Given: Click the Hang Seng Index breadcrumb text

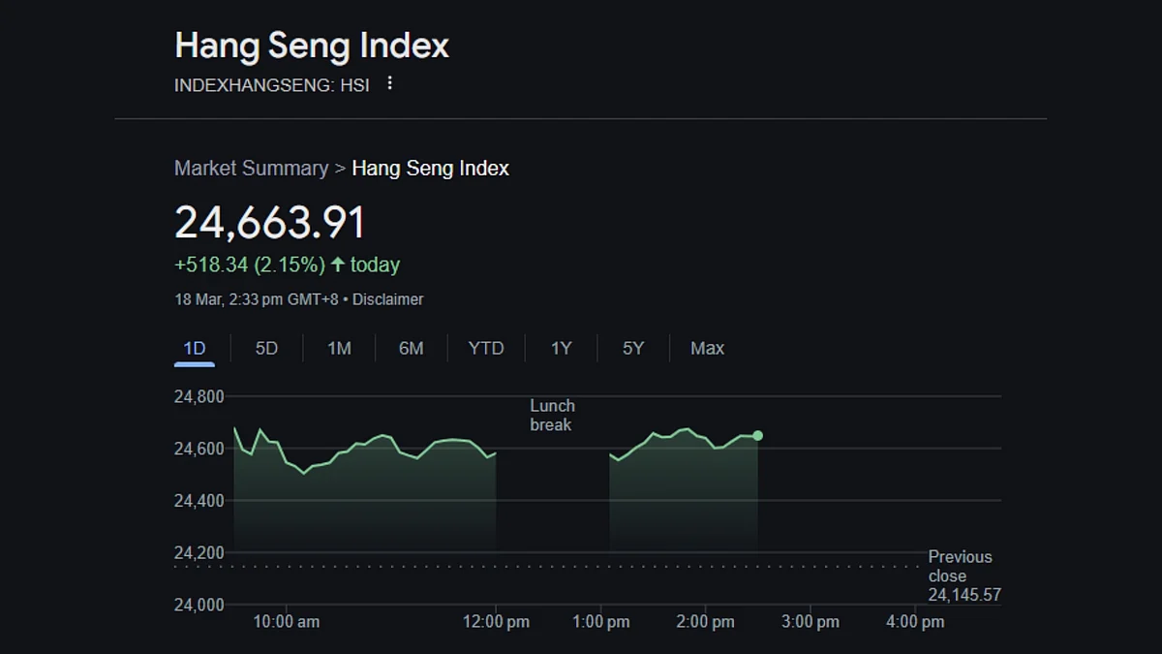Looking at the screenshot, I should [431, 169].
